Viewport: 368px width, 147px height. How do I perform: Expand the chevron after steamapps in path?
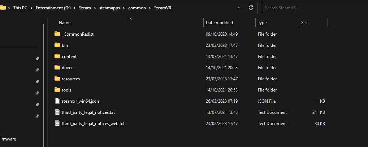pos(124,8)
